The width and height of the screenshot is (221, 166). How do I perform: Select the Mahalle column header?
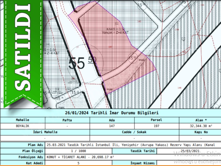coord(23,120)
